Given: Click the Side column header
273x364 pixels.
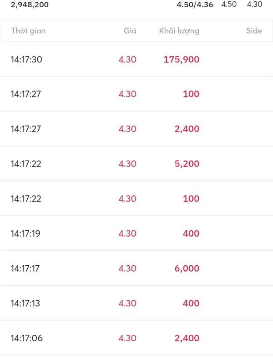Looking at the screenshot, I should [254, 31].
